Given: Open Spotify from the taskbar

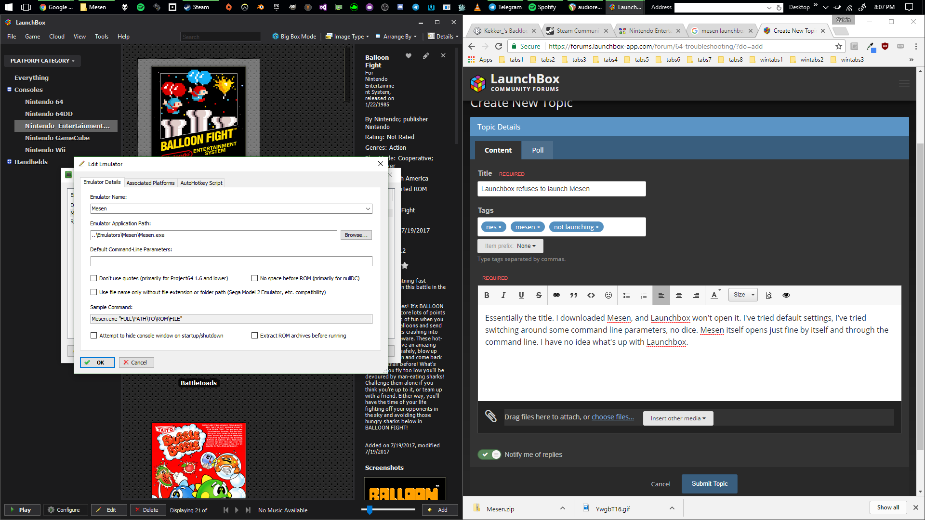Looking at the screenshot, I should (x=542, y=7).
